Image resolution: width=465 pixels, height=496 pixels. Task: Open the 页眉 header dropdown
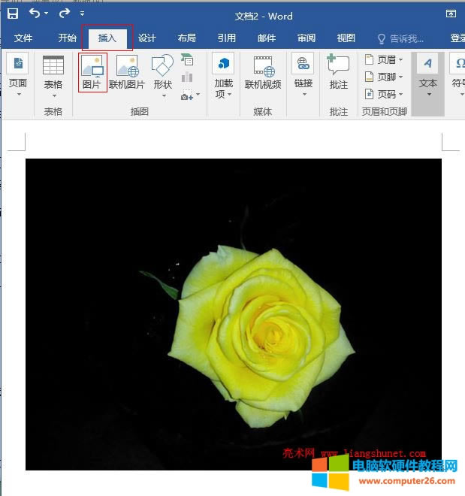(384, 59)
